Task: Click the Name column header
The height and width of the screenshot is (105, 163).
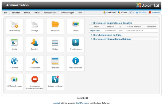Action: coord(96,27)
